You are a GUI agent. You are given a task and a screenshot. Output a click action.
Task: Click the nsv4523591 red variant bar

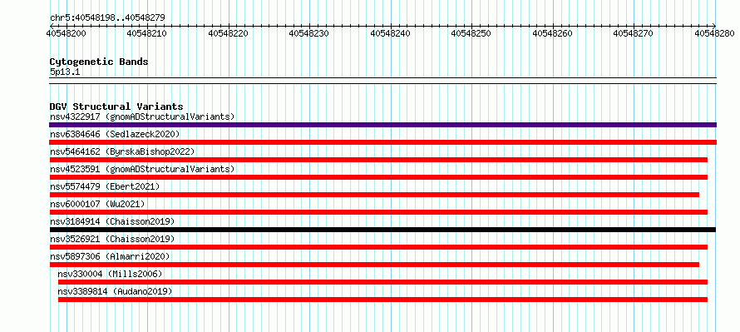click(x=378, y=177)
